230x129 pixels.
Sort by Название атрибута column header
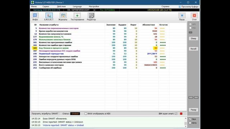click(49, 25)
